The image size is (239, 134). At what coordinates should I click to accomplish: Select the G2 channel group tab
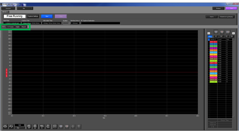[x=221, y=36]
